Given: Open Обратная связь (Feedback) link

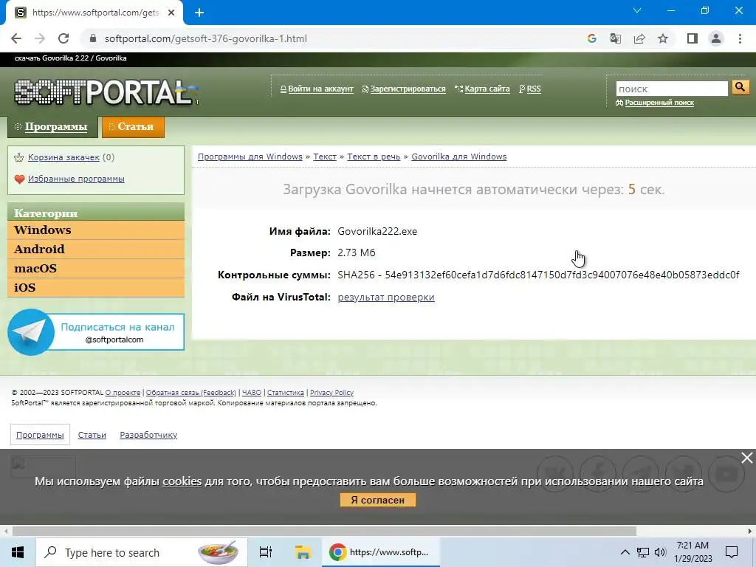Looking at the screenshot, I should pyautogui.click(x=191, y=393).
